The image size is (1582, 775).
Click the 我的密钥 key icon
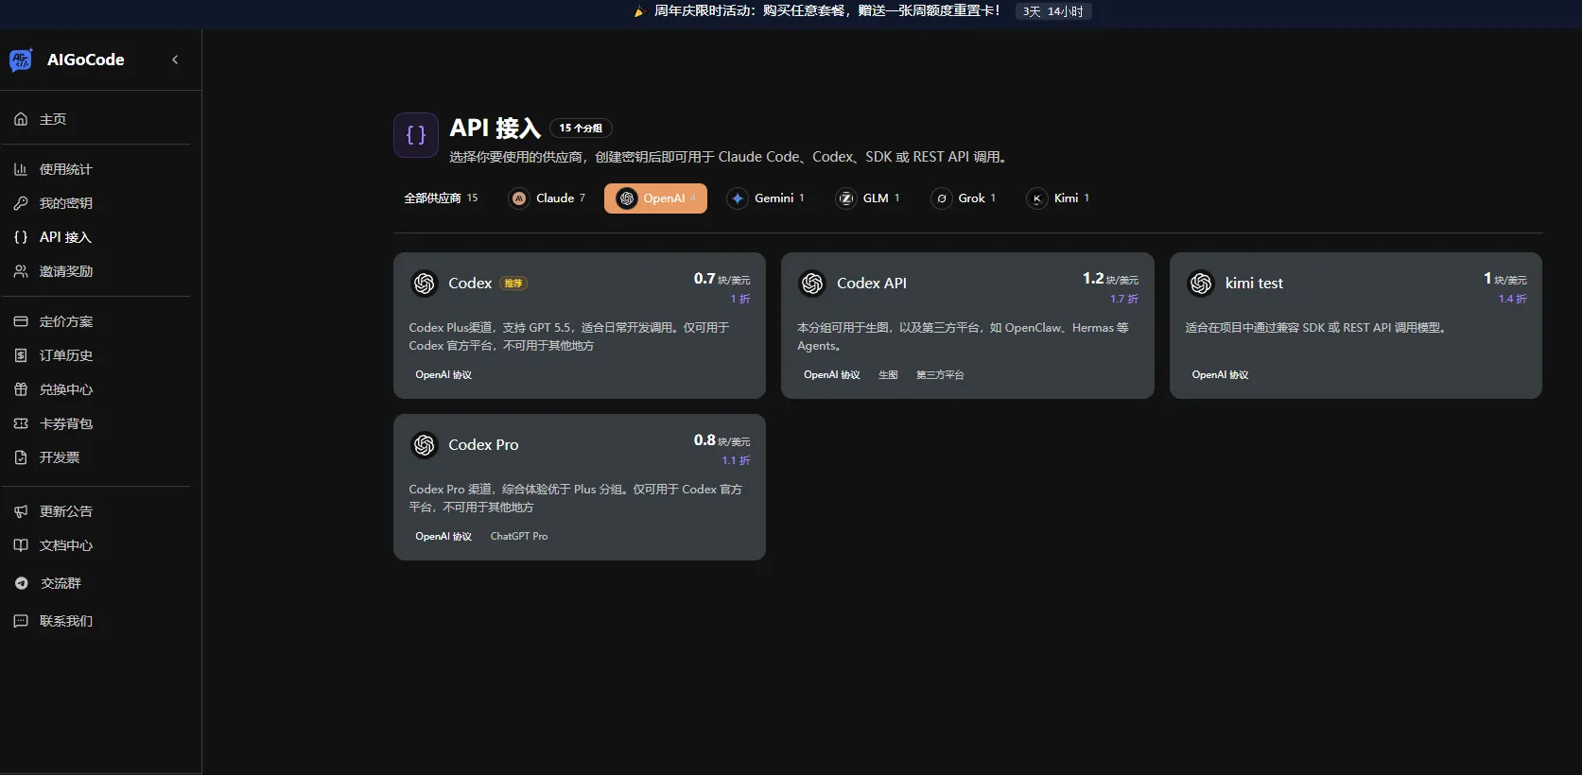pos(21,203)
